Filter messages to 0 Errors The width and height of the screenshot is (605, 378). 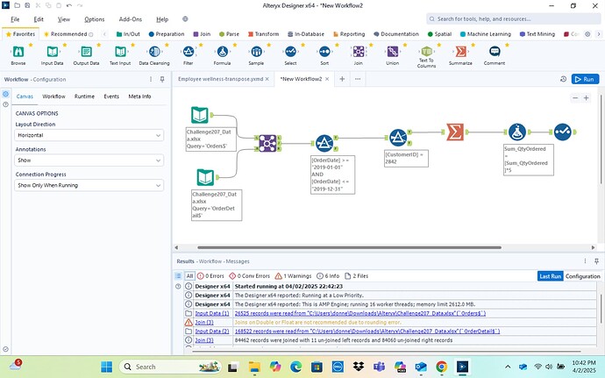(210, 276)
